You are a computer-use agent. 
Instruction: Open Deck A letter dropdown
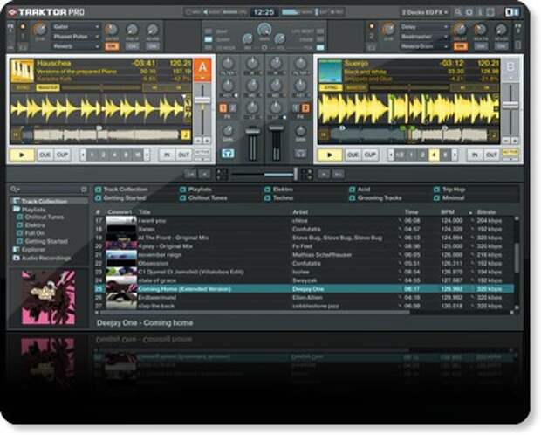click(x=202, y=78)
